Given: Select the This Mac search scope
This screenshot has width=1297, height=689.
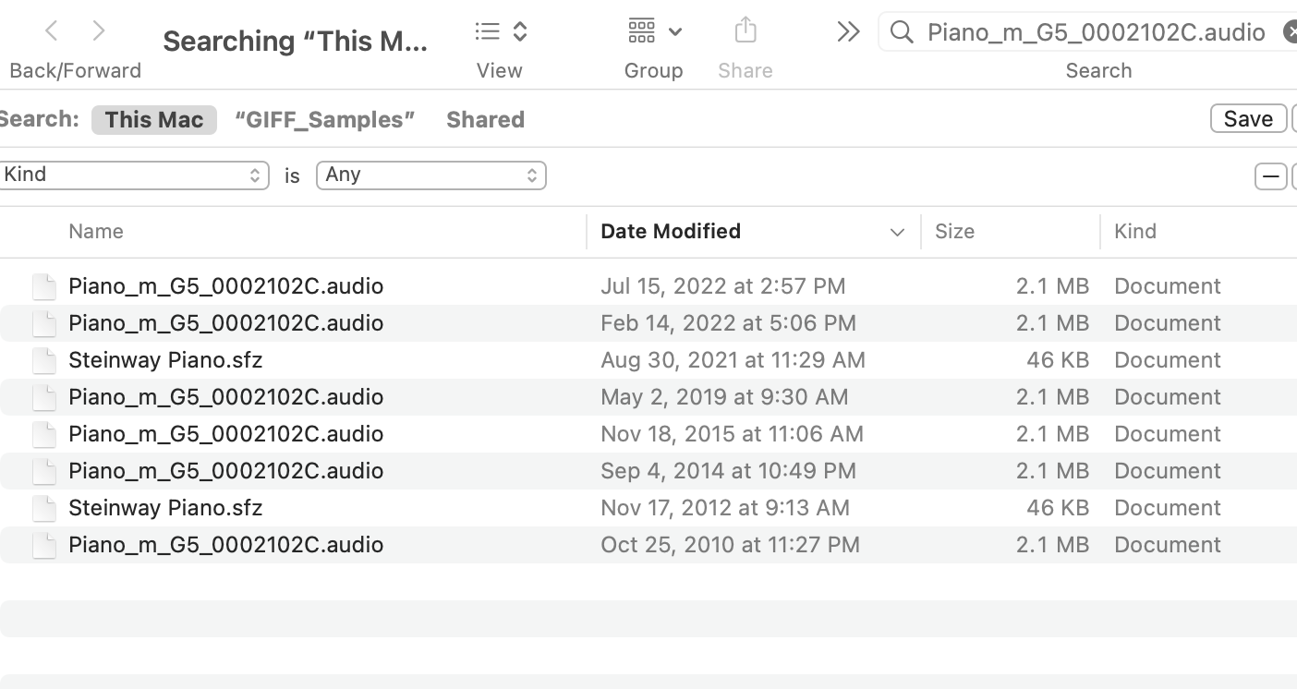Looking at the screenshot, I should 153,120.
